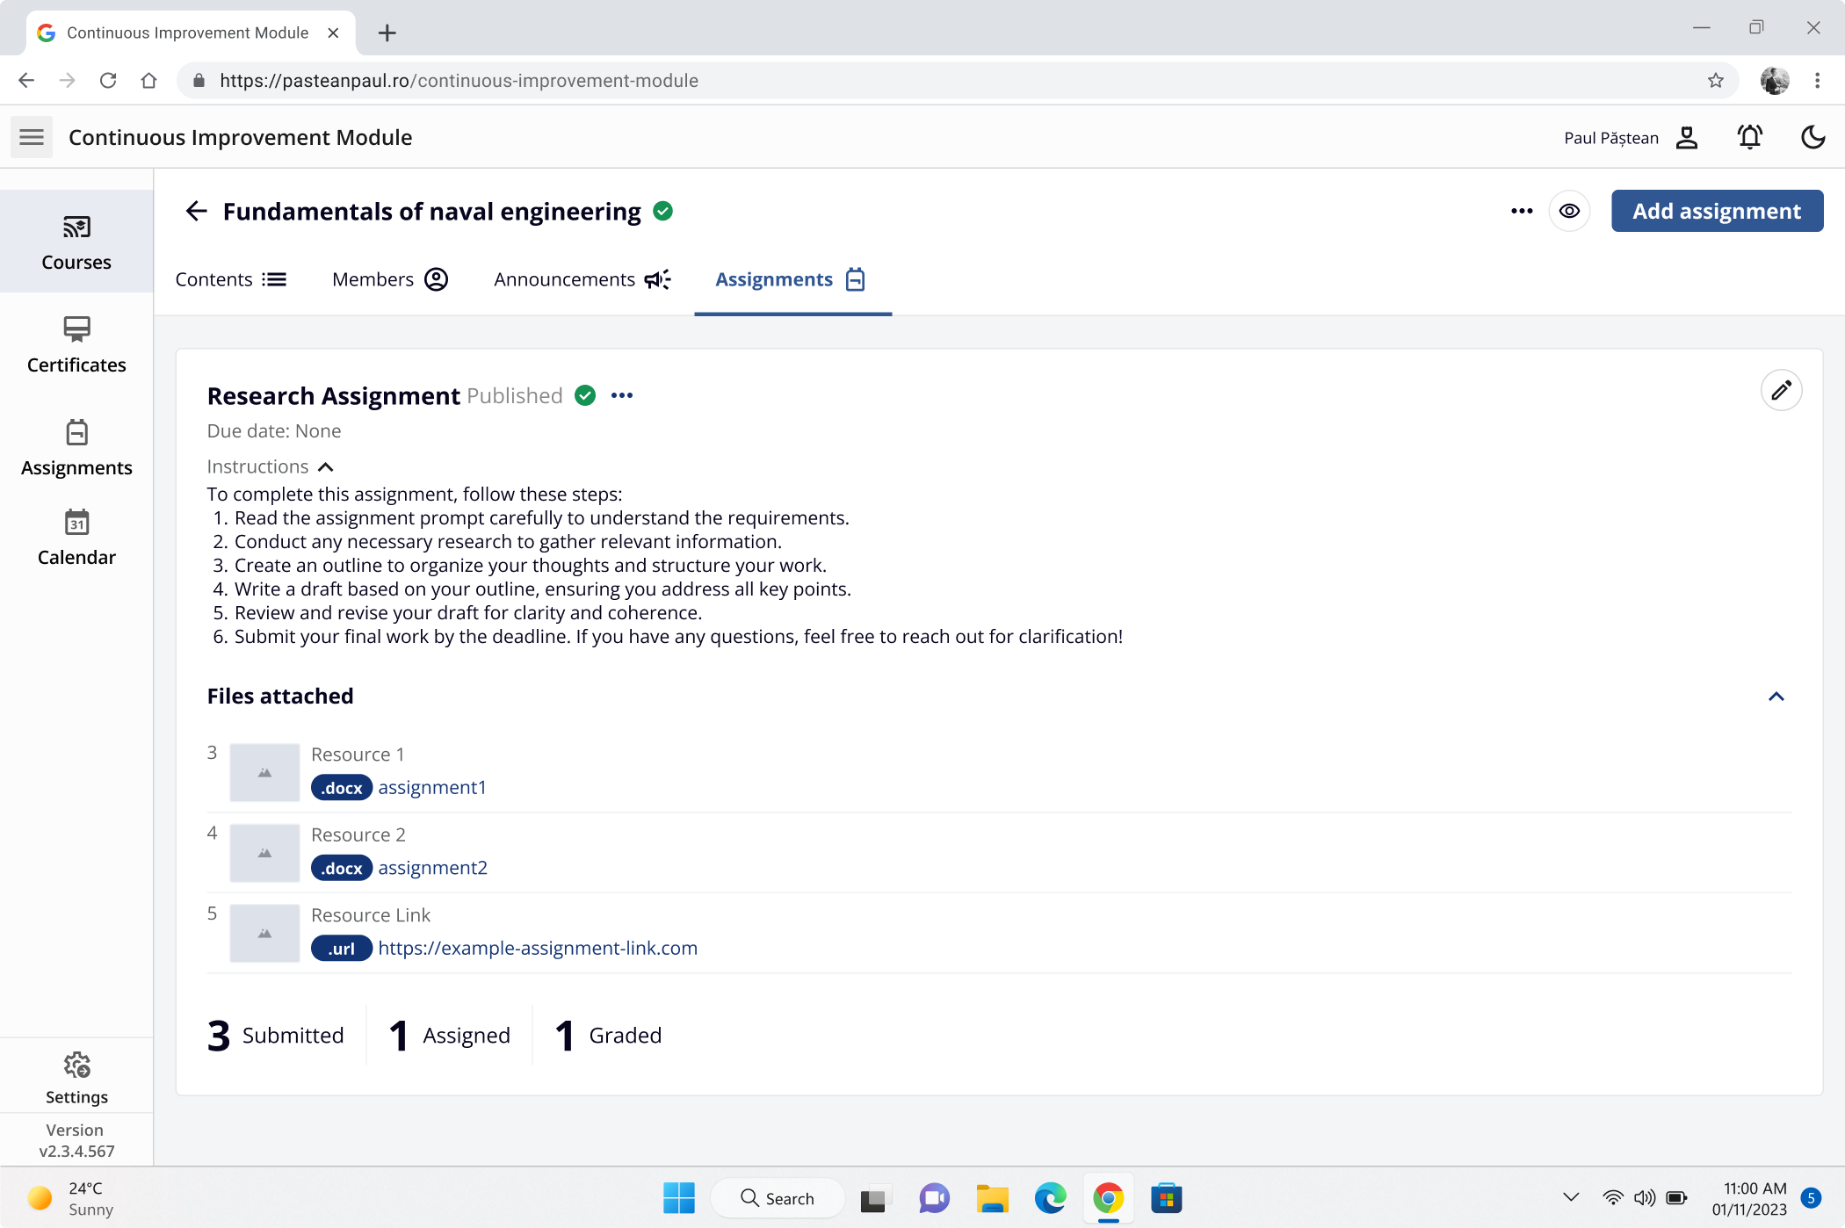This screenshot has height=1228, width=1845.
Task: Open the hamburger navigation menu
Action: (x=32, y=137)
